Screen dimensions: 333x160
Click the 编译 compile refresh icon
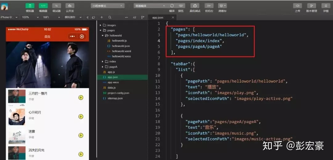coord(172,6)
